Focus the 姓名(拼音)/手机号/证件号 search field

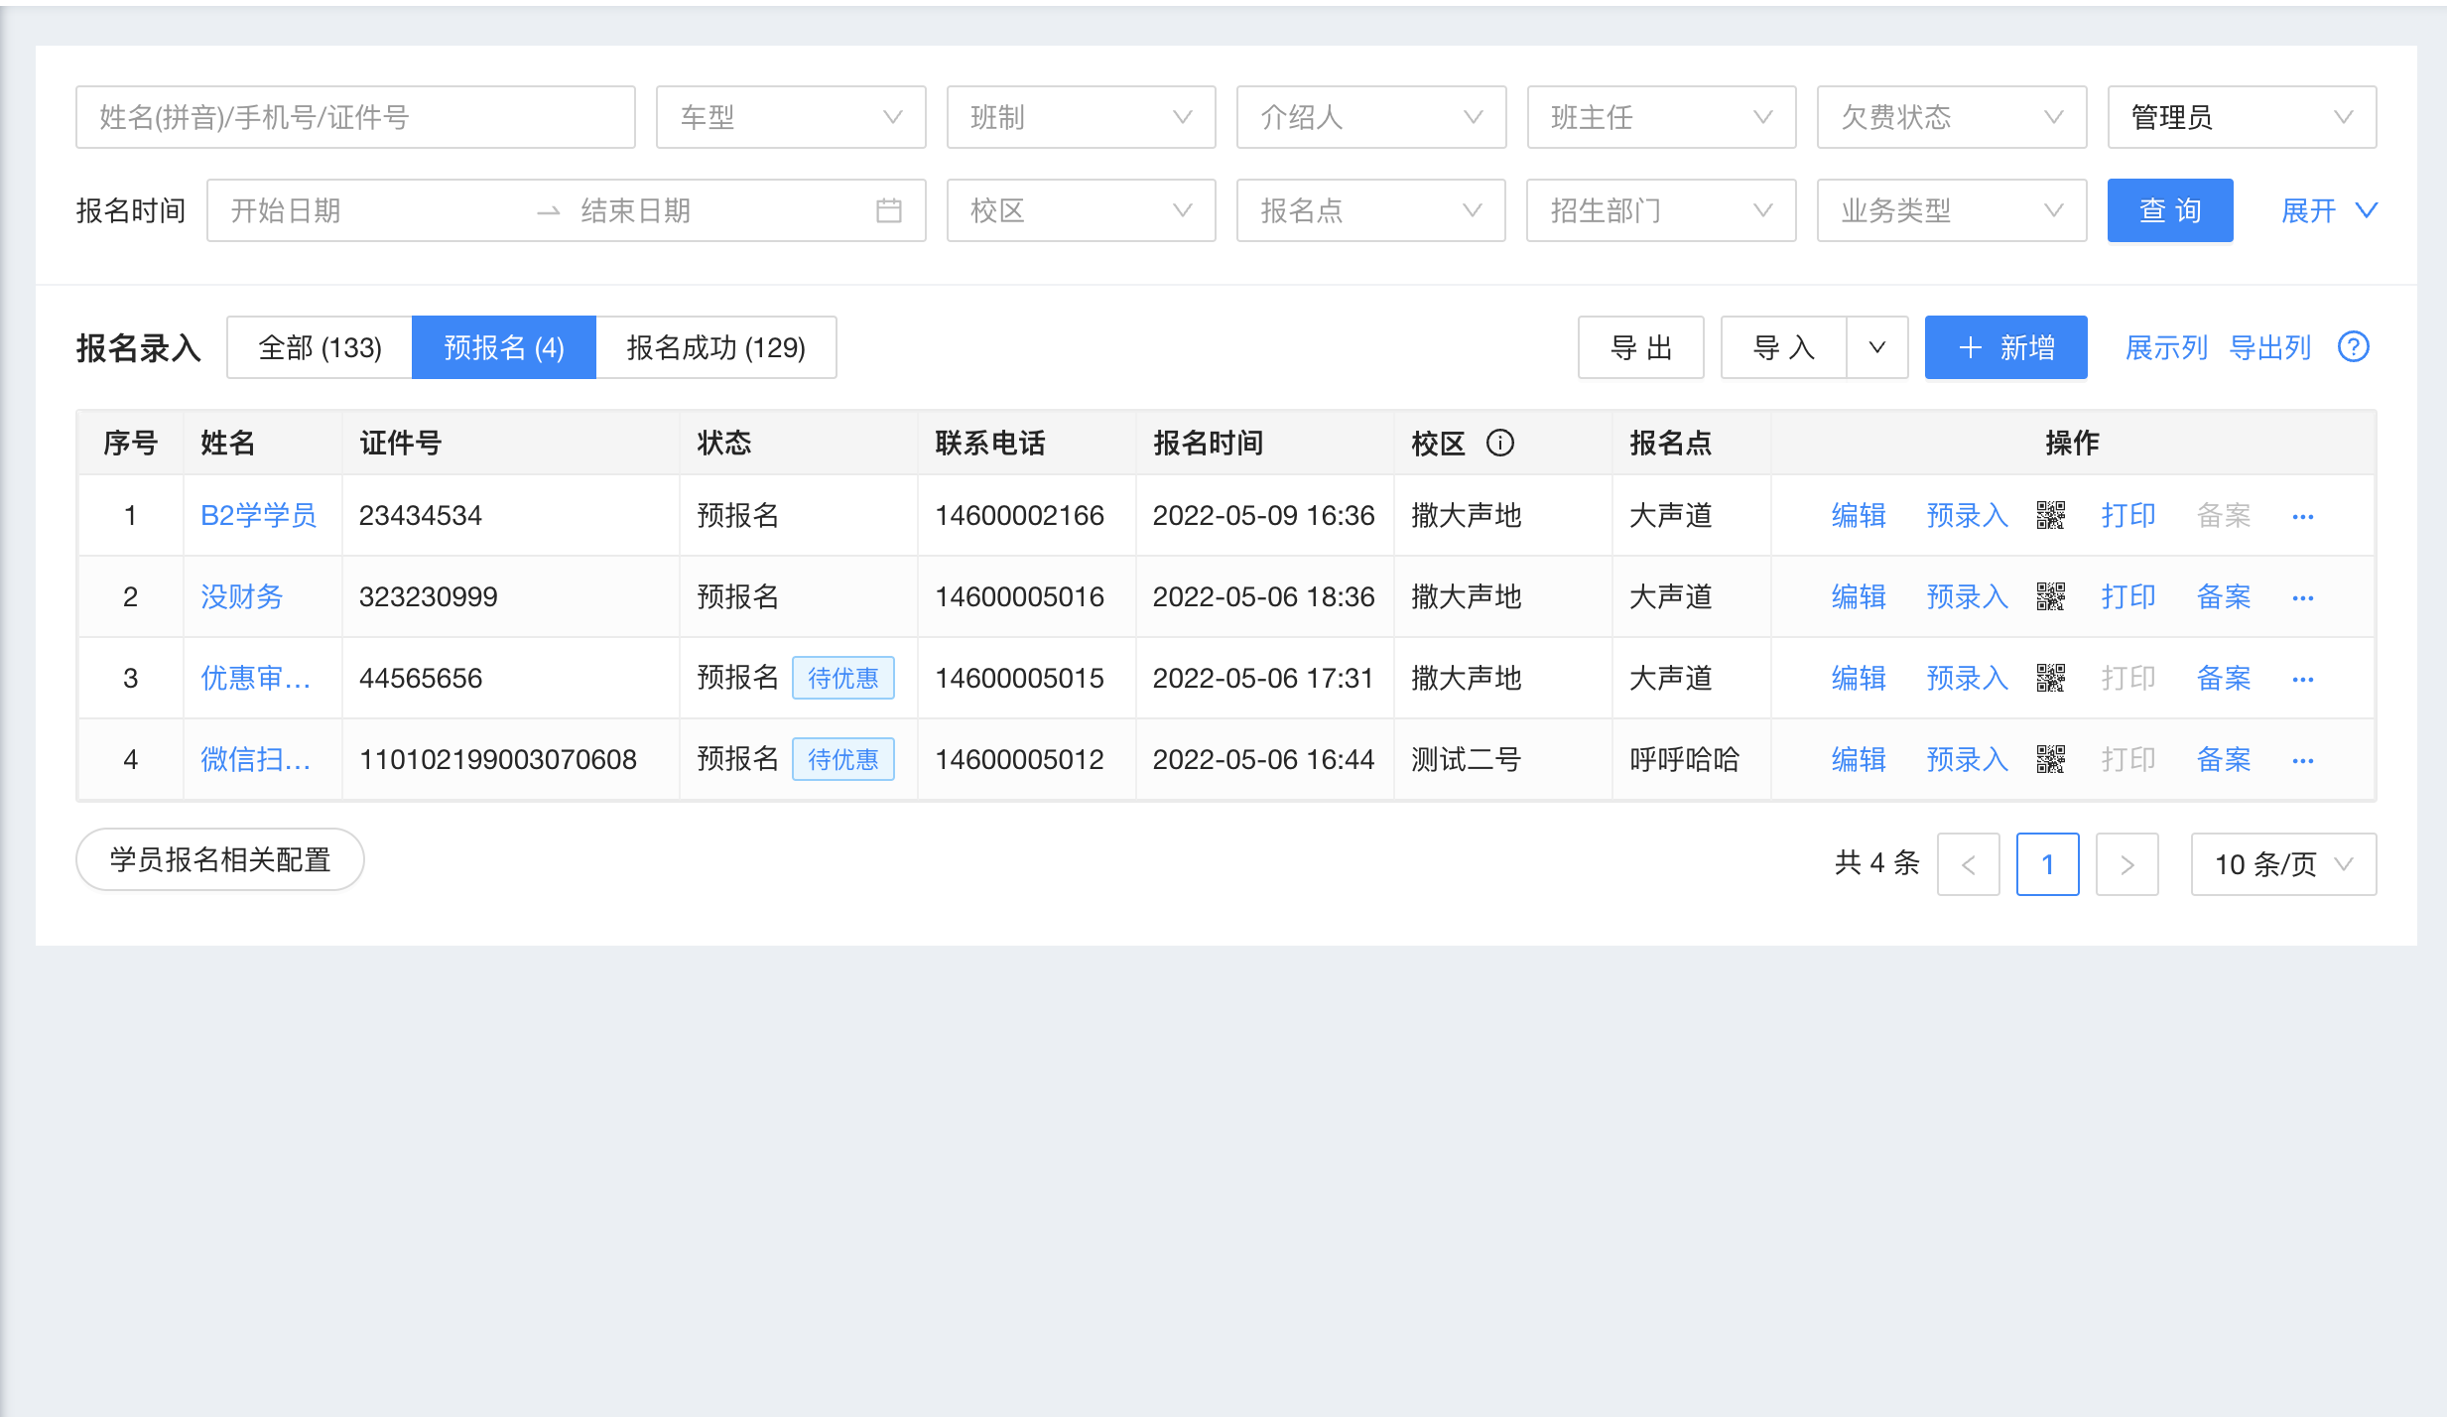click(x=355, y=117)
